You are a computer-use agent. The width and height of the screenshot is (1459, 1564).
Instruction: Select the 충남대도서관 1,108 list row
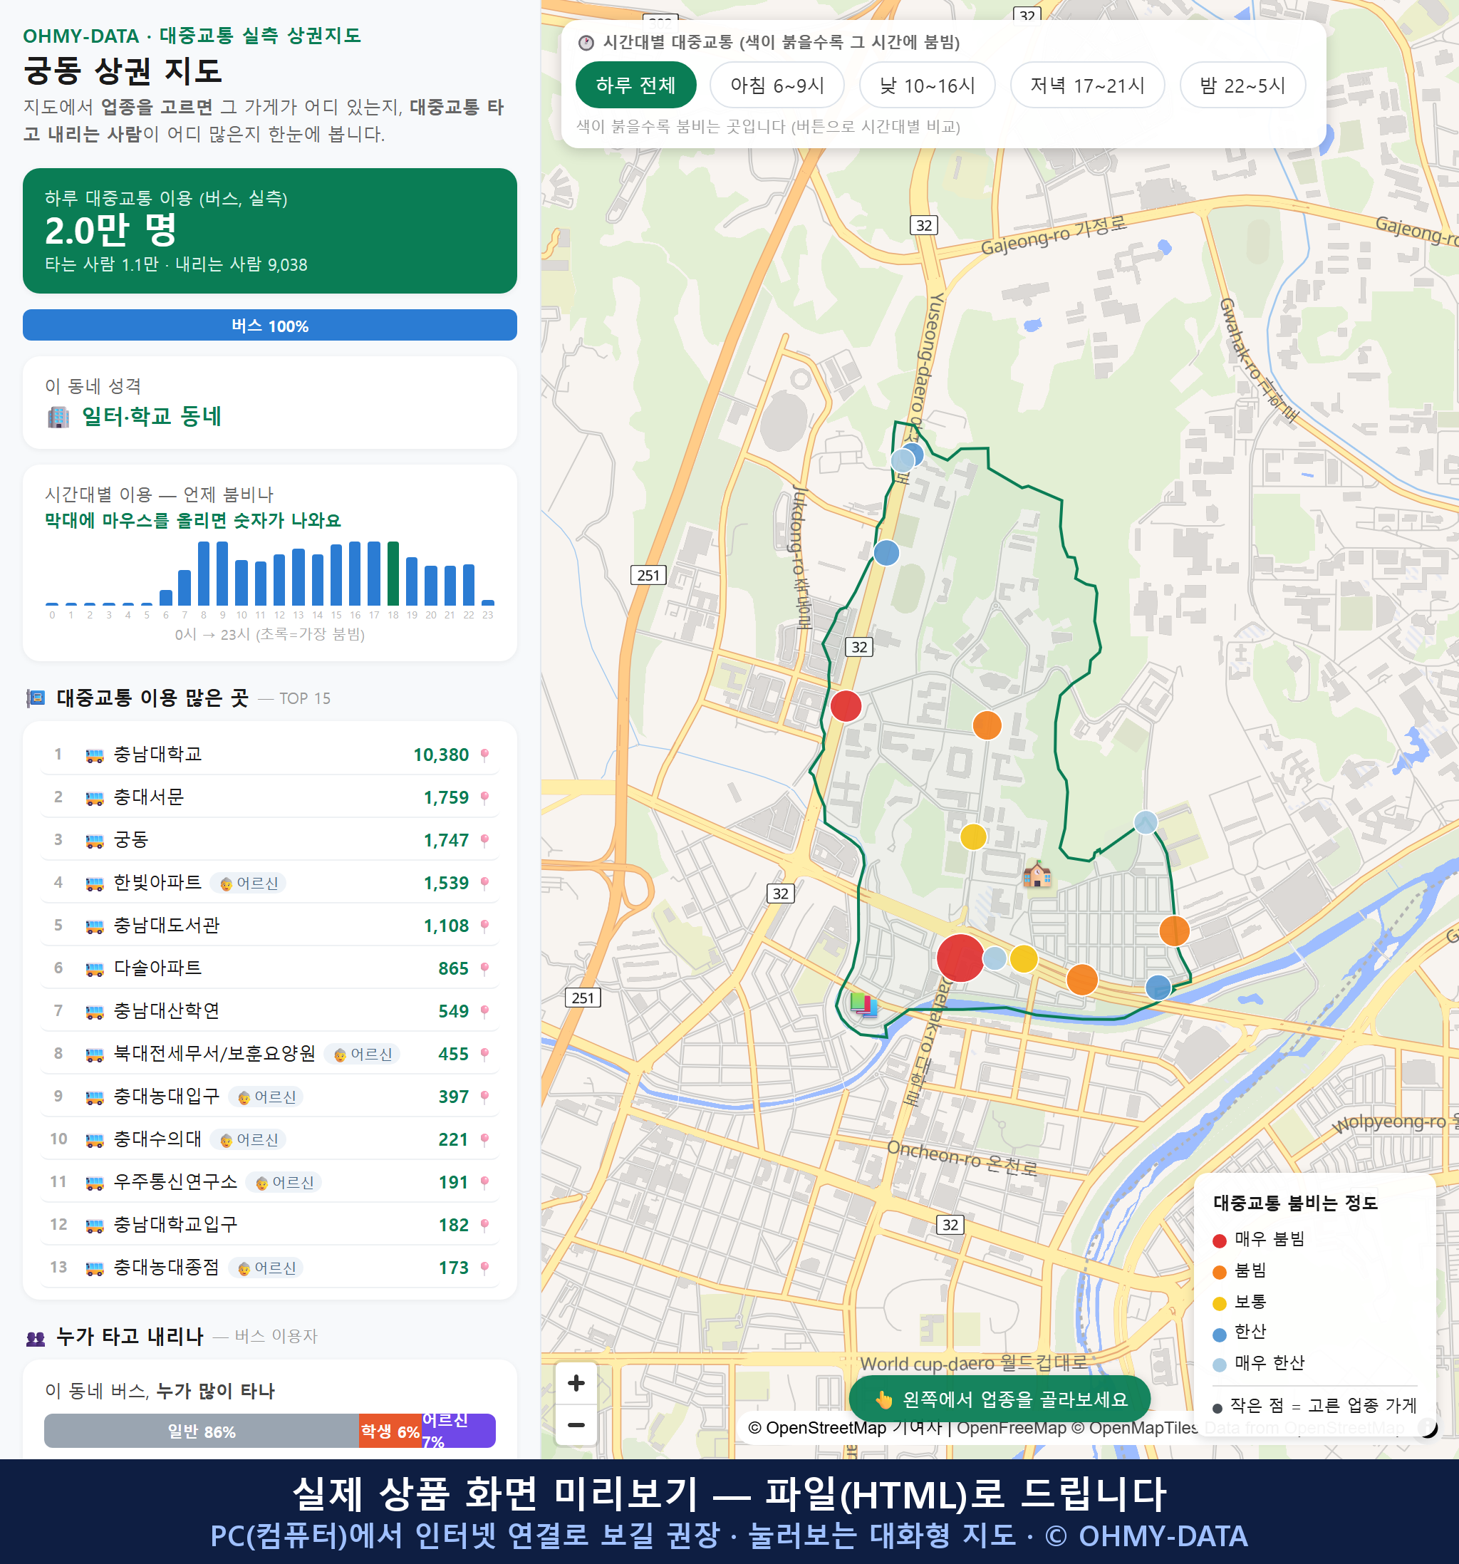tap(270, 925)
